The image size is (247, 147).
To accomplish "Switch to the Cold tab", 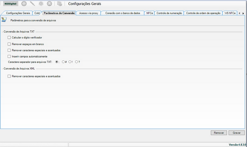I will click(37, 13).
